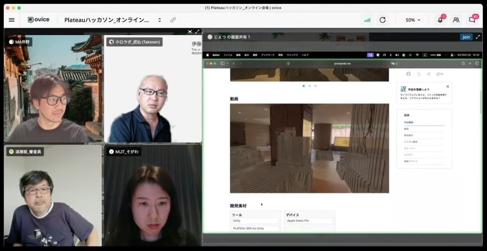Select メンバー in the table of contents
487x251 pixels.
(408, 155)
